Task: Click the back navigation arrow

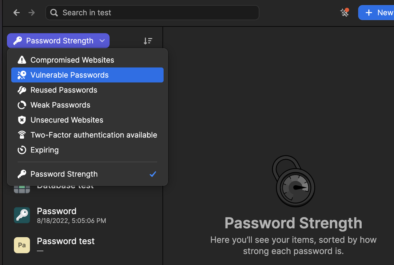Action: click(x=17, y=13)
